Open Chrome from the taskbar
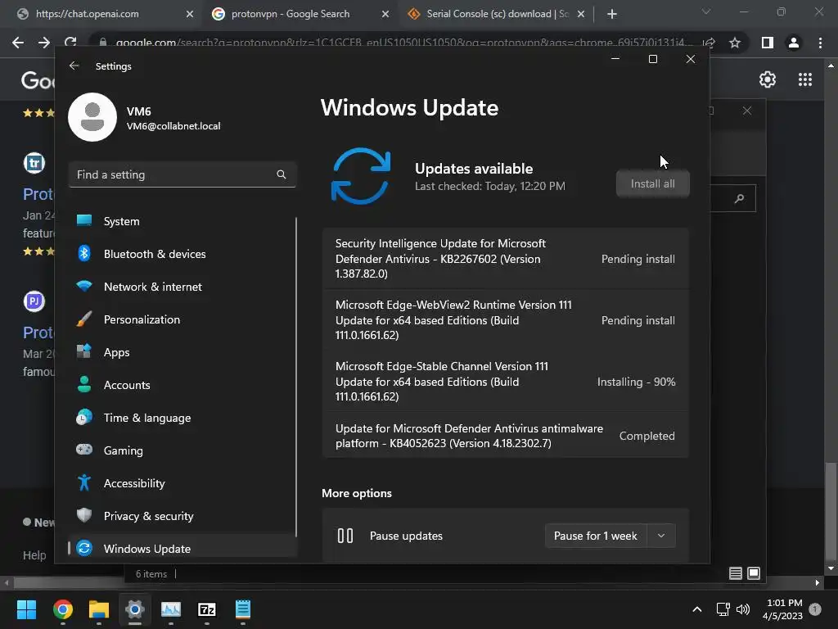Screen dimensions: 838x629 tap(63, 609)
